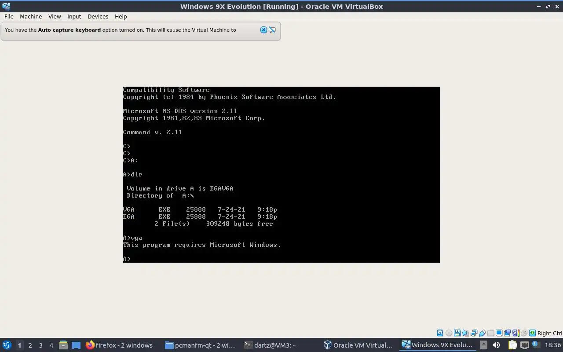This screenshot has height=352, width=563.
Task: Open the View menu
Action: point(55,16)
